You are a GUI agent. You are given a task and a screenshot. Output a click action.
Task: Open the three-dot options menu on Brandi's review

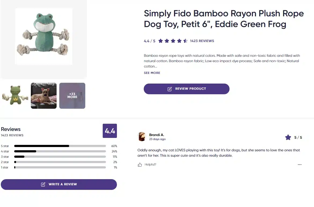click(300, 164)
